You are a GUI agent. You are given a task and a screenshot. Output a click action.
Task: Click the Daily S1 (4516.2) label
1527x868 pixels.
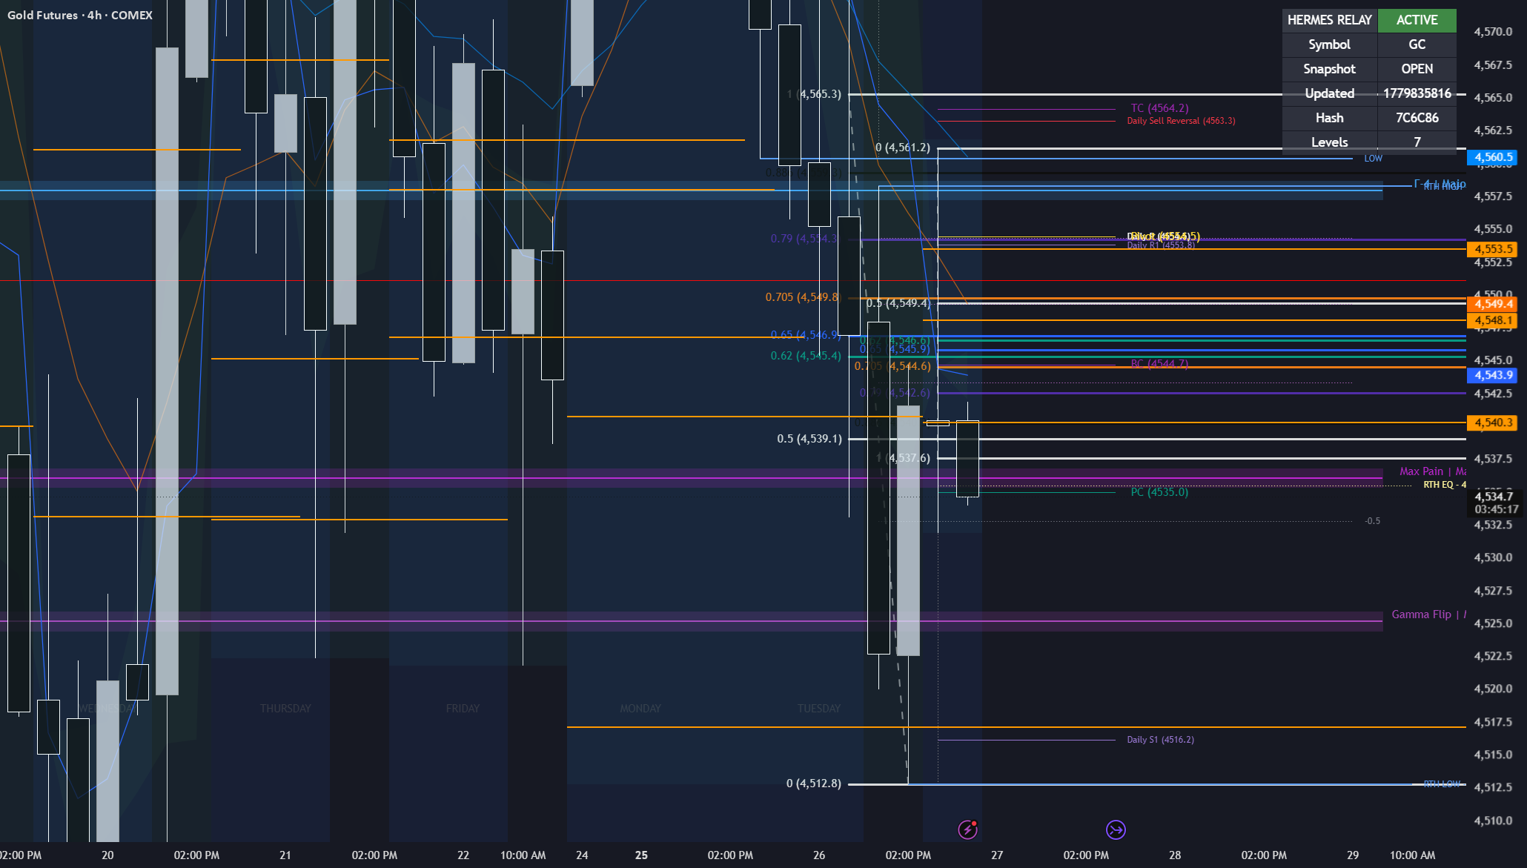(x=1160, y=740)
